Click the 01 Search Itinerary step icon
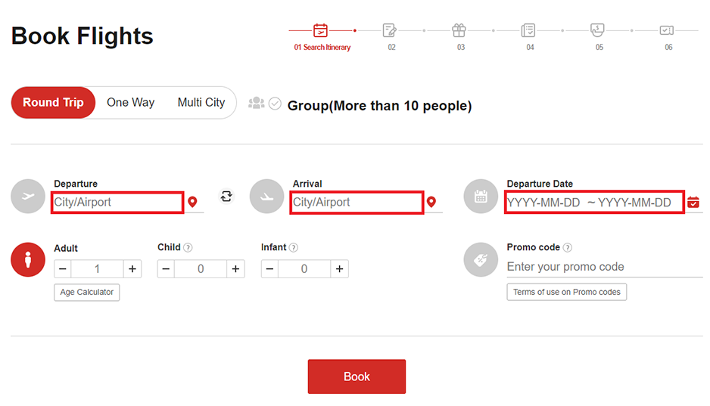710x406 pixels. click(x=321, y=30)
